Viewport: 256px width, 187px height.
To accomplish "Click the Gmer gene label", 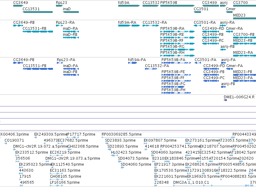I will [x=231, y=9].
